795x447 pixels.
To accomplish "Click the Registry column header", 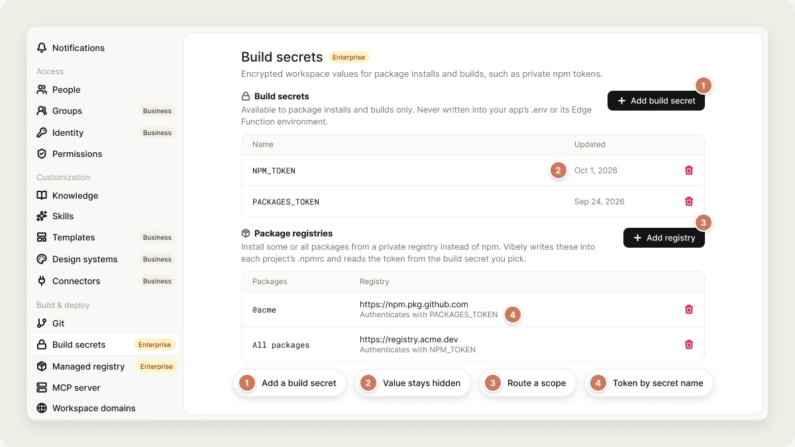I will pyautogui.click(x=374, y=281).
